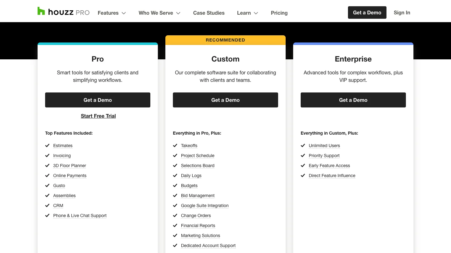
Task: Click Get a Demo under Custom plan
Action: tap(225, 100)
